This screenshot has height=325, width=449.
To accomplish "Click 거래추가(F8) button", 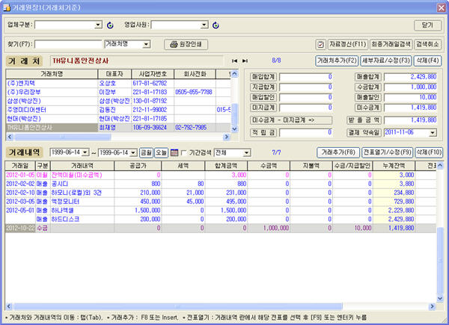I will [338, 152].
